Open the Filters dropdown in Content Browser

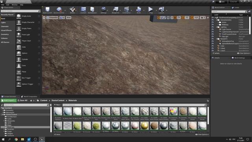point(57,105)
